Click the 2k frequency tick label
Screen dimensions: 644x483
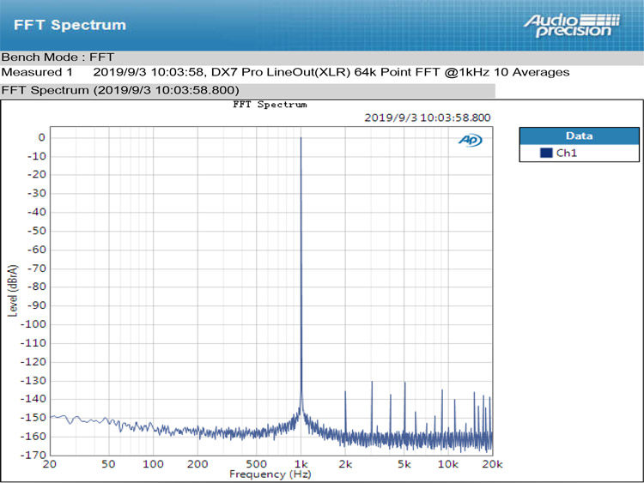(345, 464)
